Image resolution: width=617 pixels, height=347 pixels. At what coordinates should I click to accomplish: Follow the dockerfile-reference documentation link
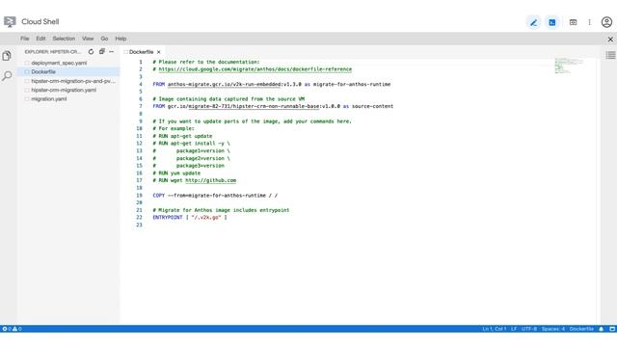pos(255,69)
